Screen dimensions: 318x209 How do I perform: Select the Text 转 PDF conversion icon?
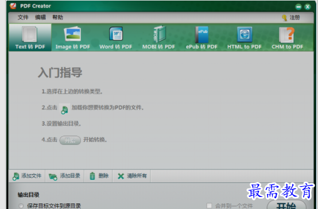(30, 37)
